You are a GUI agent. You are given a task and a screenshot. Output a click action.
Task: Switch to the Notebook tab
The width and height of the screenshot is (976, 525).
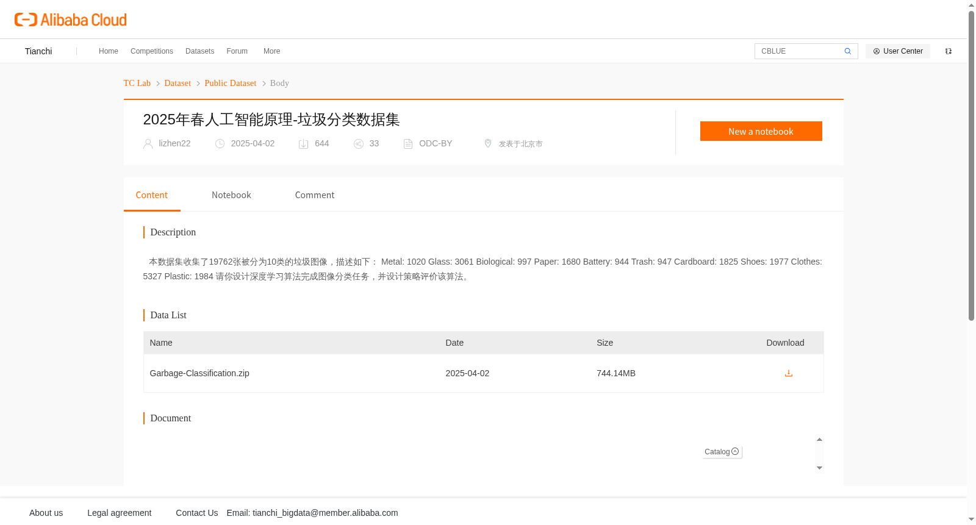231,195
